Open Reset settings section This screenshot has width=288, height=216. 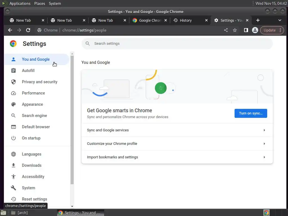point(37,199)
